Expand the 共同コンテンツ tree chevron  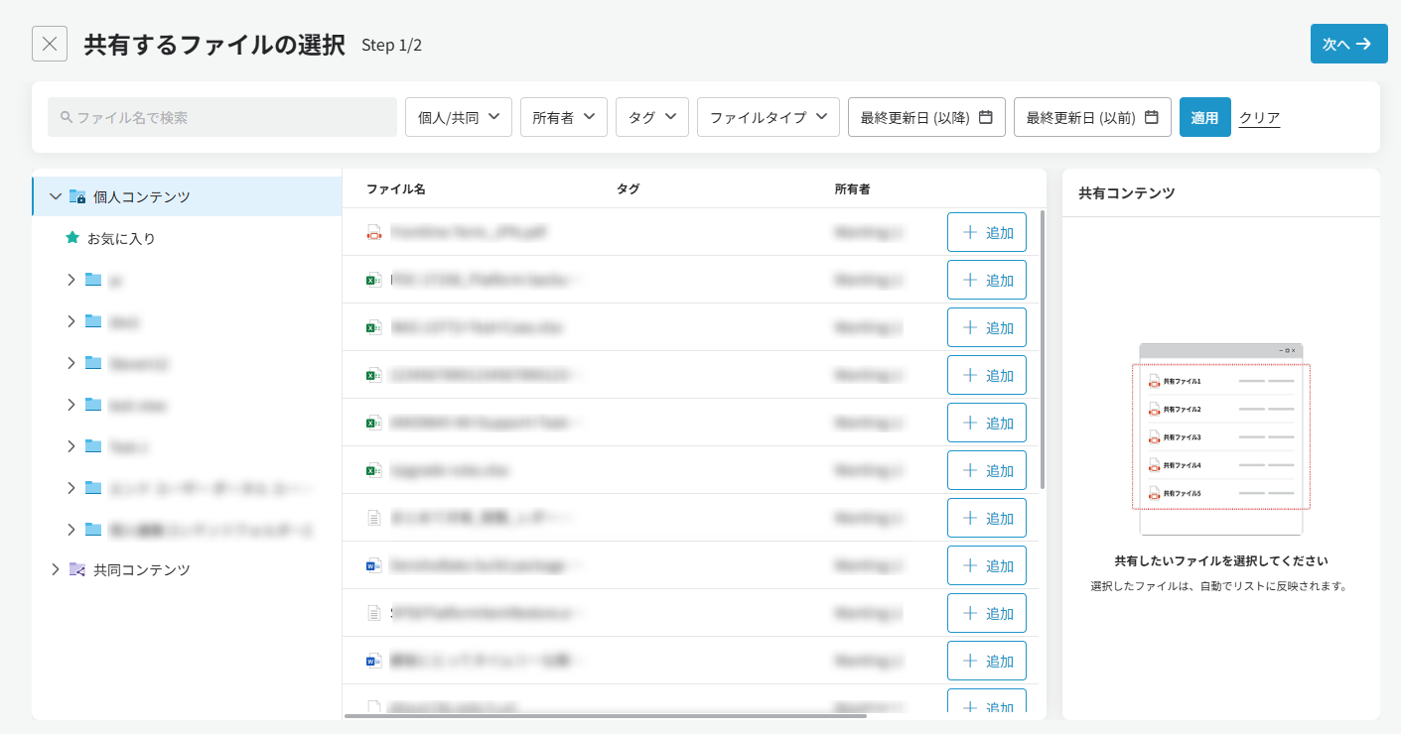(x=55, y=569)
